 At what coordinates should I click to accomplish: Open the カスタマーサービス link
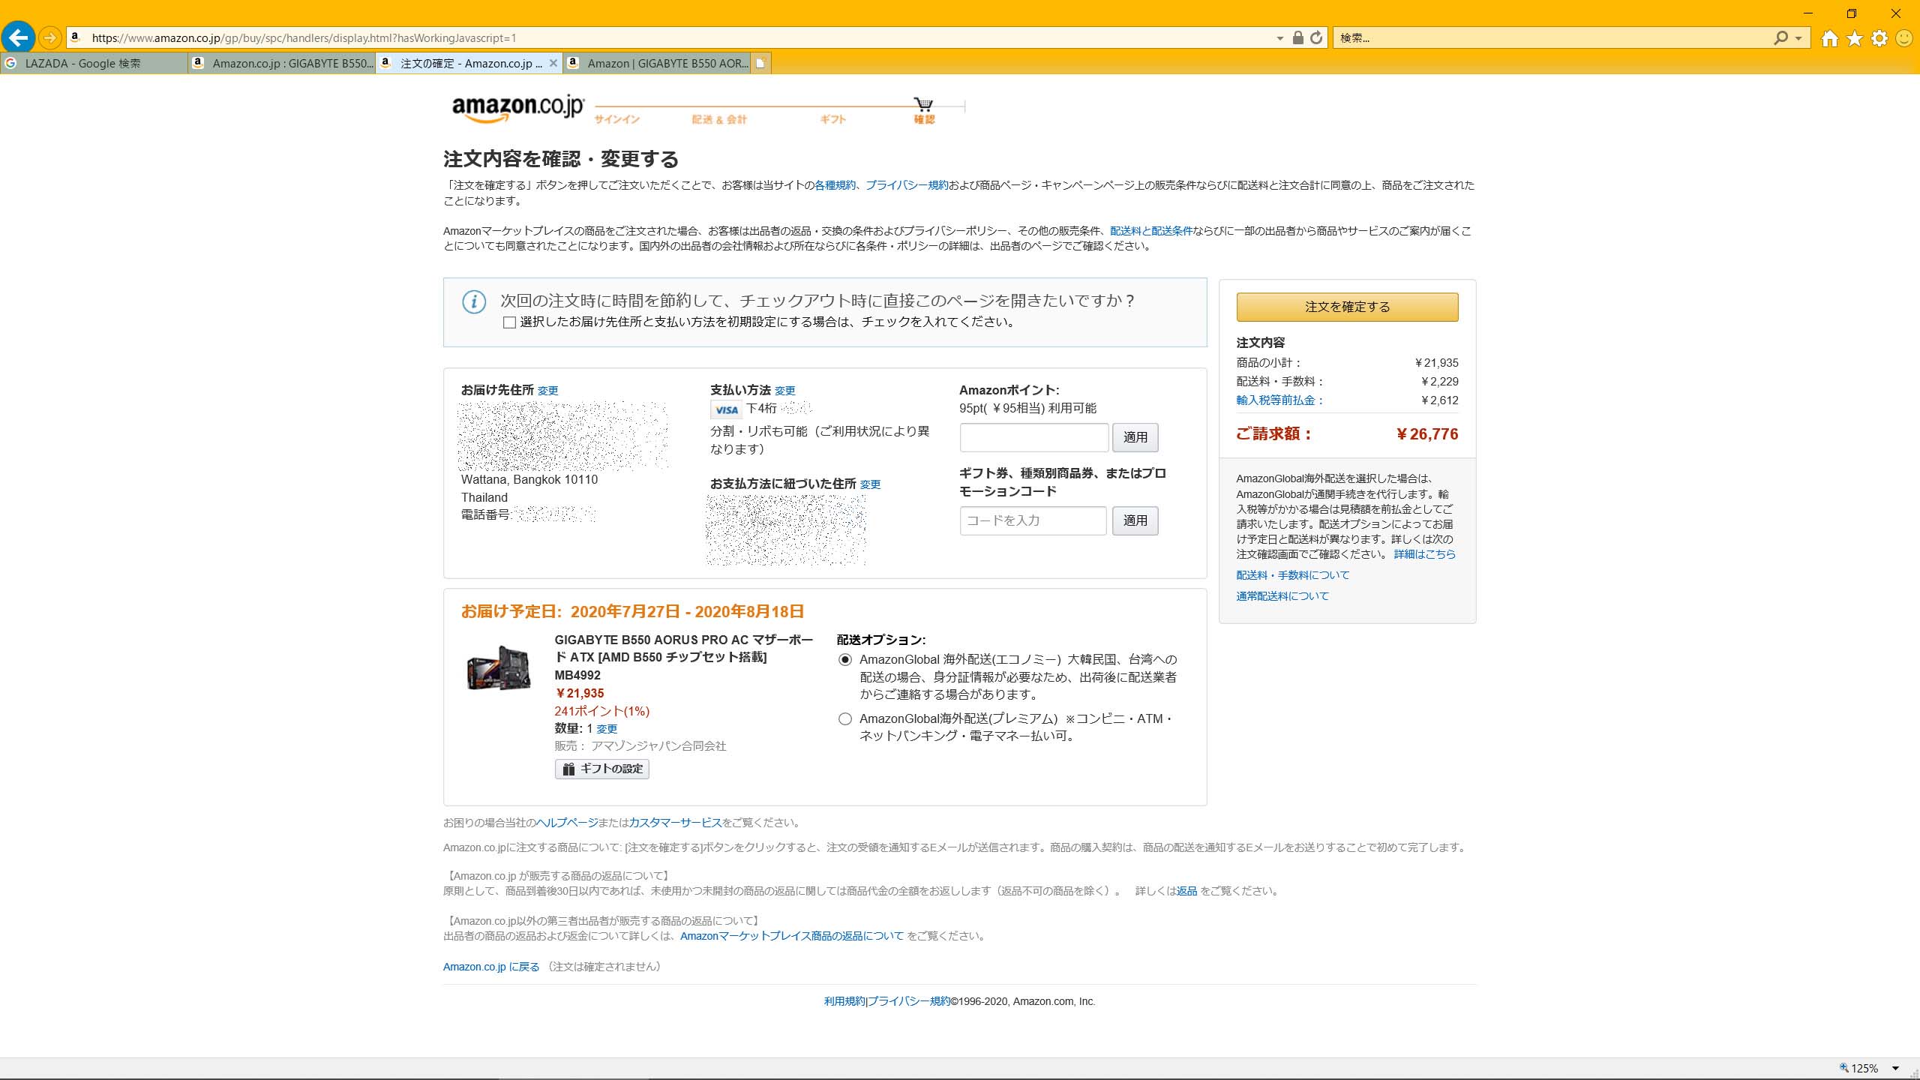(x=675, y=823)
